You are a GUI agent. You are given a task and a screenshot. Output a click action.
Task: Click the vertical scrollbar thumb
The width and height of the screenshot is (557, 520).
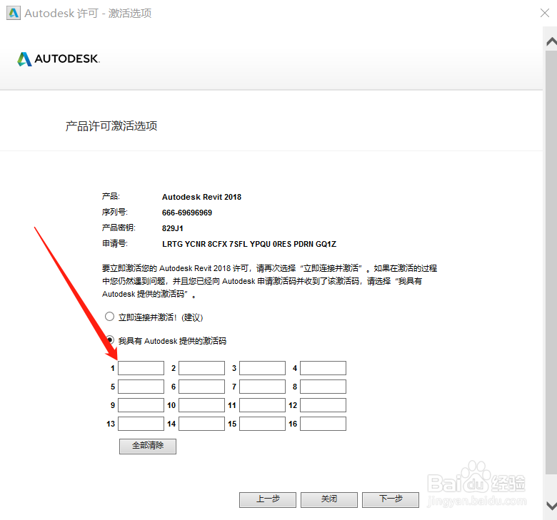point(551,262)
